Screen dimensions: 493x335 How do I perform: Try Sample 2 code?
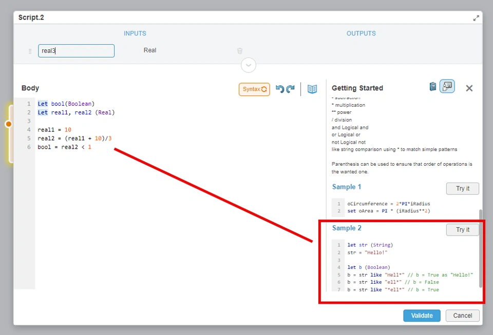click(462, 229)
